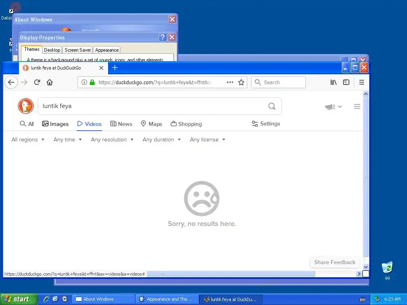Expand the Any resolution filter

coord(112,139)
